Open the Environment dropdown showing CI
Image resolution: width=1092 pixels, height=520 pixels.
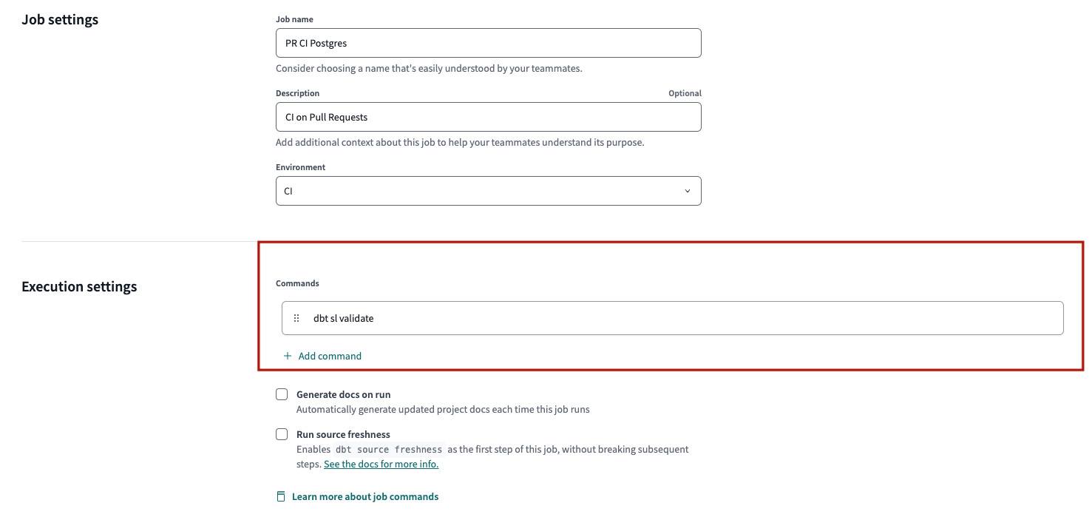coord(488,190)
